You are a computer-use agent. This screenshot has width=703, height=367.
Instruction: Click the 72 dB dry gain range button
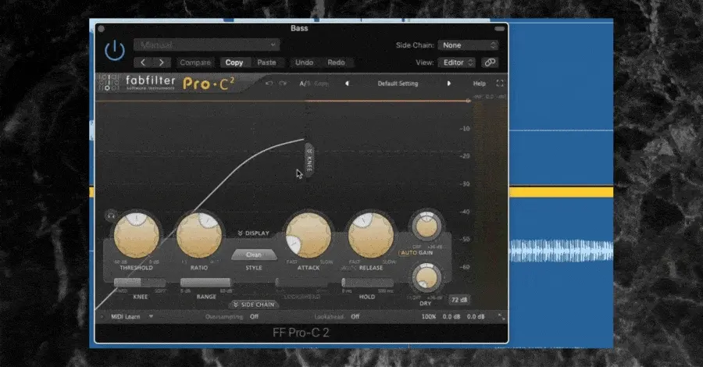[x=459, y=300]
